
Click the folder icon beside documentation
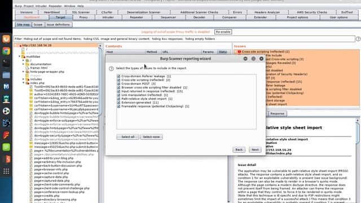[27, 64]
